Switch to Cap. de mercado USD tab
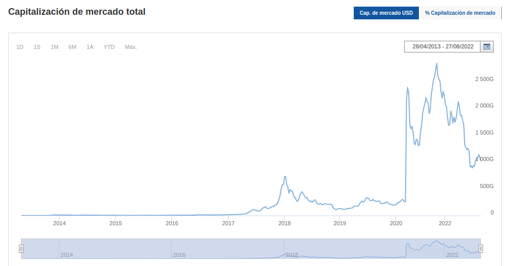 click(x=386, y=13)
